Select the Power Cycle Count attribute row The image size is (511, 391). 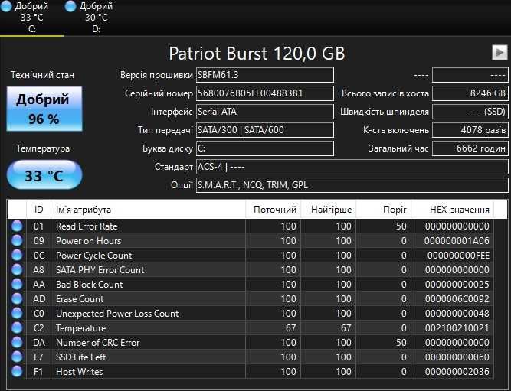point(251,256)
